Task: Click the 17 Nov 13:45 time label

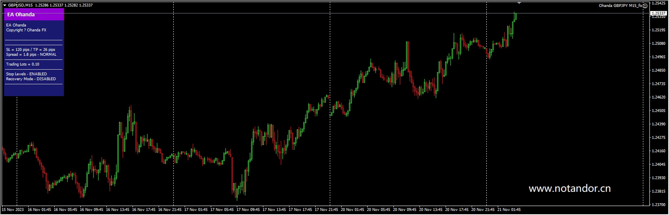Action: (x=274, y=210)
